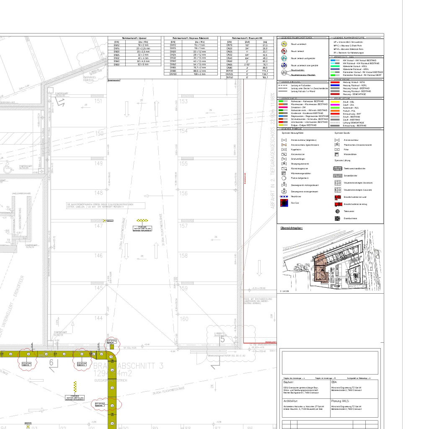Click parking space number 160
Screen dimensions: 429x429
183,319
